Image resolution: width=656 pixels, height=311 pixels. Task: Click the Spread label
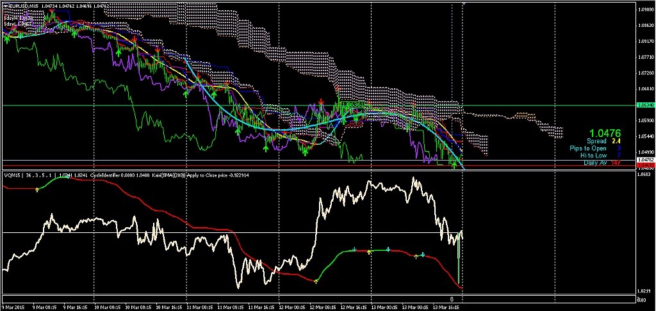[596, 141]
